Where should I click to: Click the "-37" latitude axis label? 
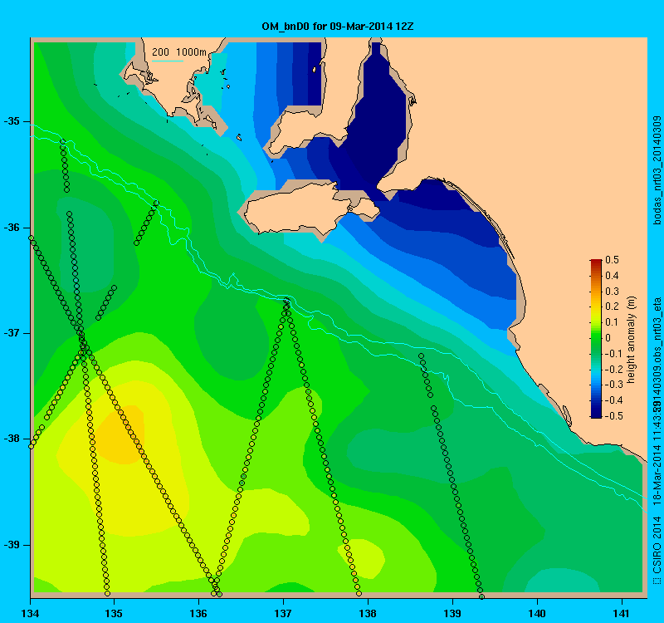(12, 333)
